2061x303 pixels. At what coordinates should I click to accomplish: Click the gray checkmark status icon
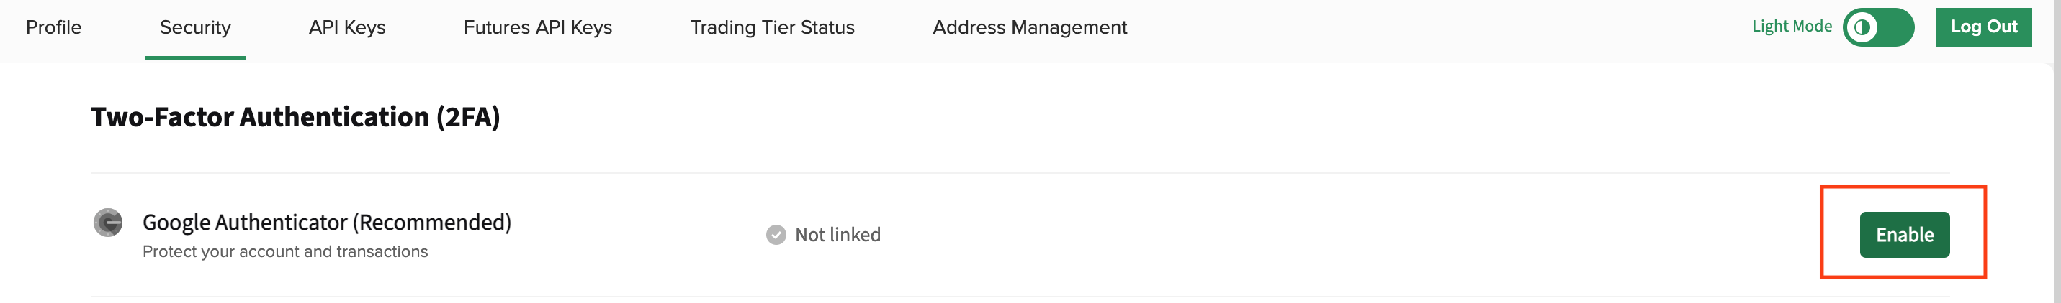coord(776,234)
